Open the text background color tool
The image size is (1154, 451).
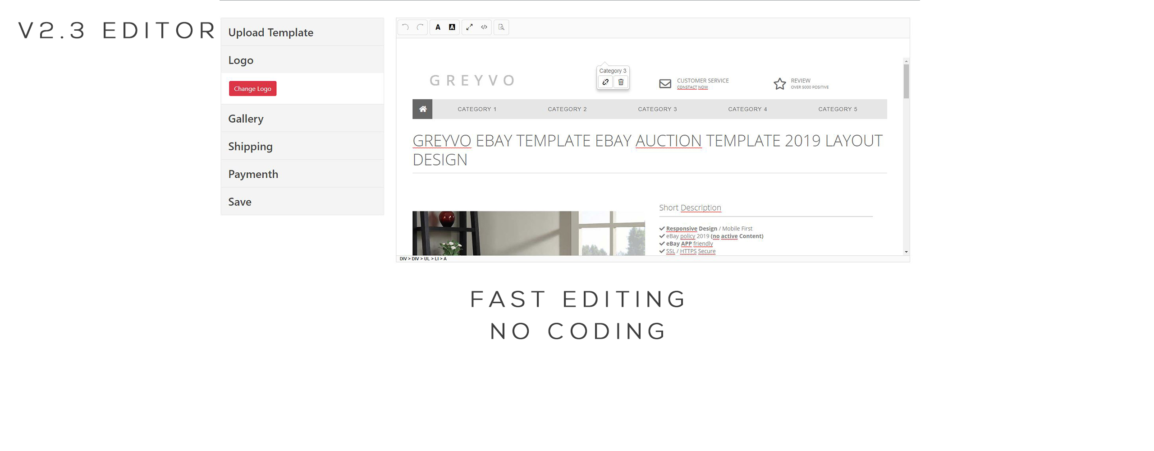pos(452,27)
